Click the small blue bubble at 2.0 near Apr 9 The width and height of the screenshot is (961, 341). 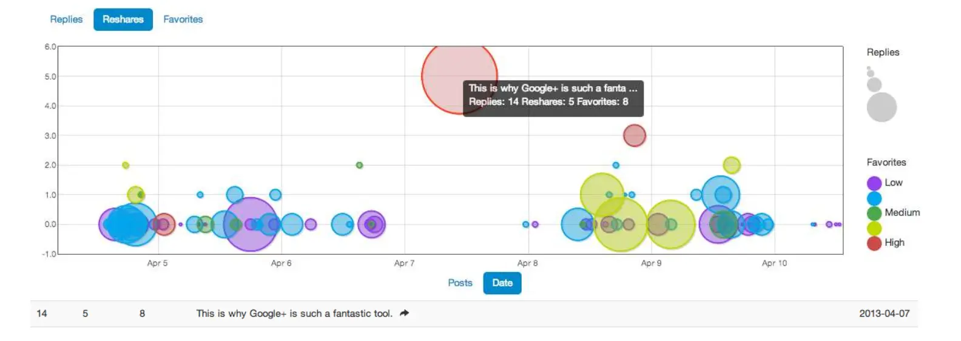(616, 165)
